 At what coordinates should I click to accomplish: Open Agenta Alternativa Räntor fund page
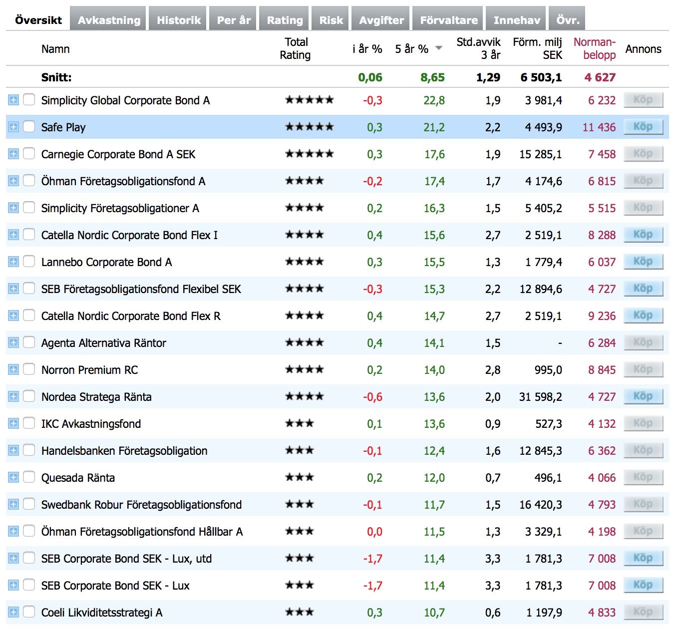click(x=103, y=343)
